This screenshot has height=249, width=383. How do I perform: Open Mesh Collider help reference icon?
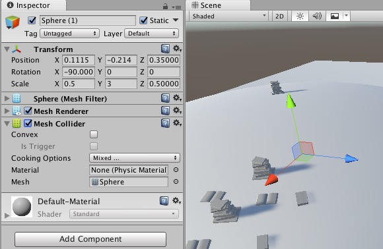pos(165,123)
